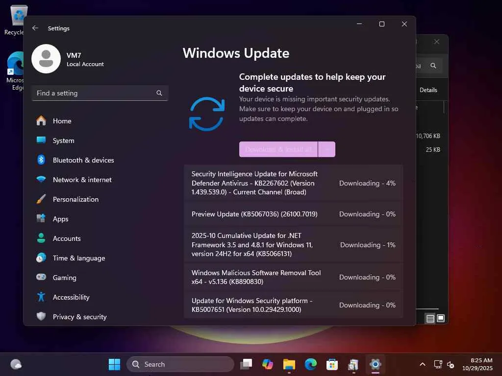
Task: Open the clock showing 8:25 AM
Action: point(477,364)
